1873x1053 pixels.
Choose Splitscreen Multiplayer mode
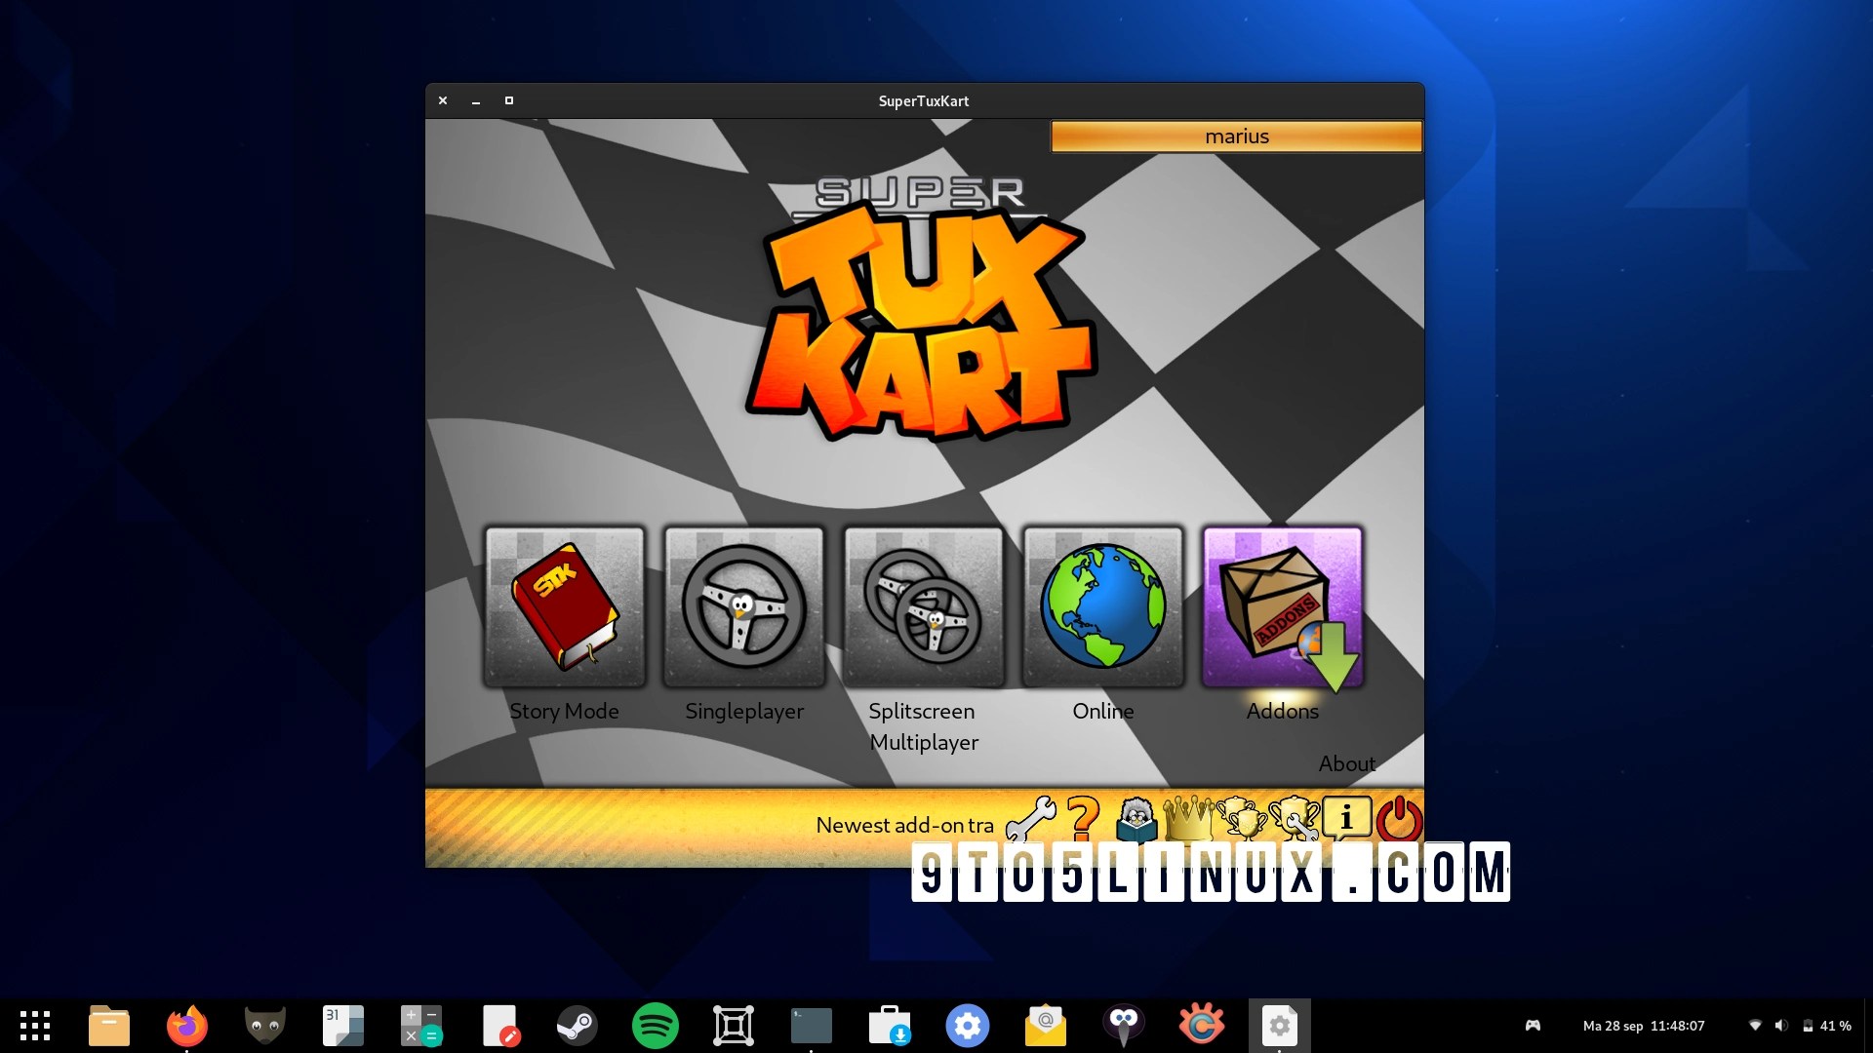click(924, 606)
